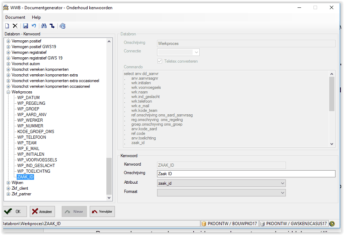Expand the Voorschot autom node
344x235 pixels.
click(x=9, y=64)
